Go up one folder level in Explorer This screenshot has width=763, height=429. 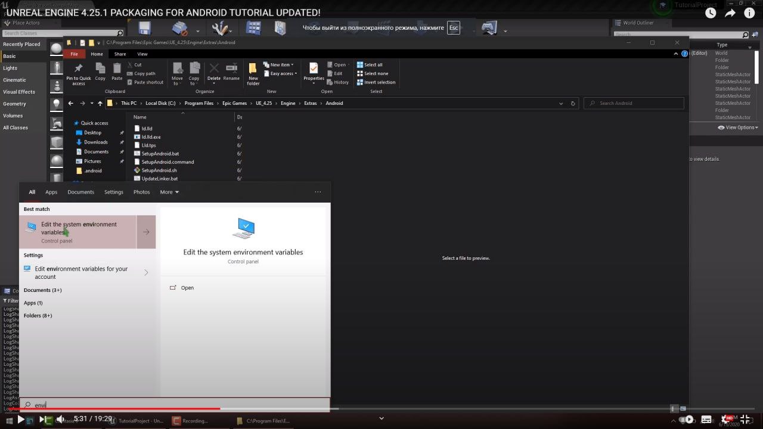(x=100, y=103)
